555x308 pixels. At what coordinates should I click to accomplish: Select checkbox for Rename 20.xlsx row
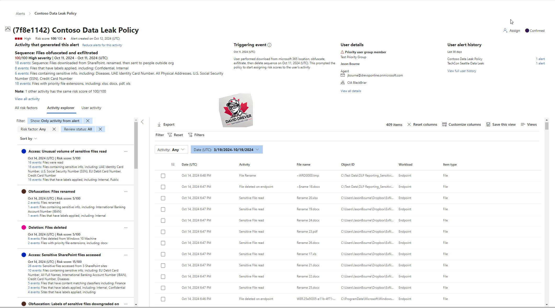[x=163, y=198]
